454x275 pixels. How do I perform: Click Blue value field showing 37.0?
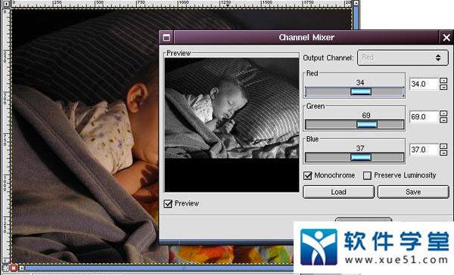click(424, 150)
